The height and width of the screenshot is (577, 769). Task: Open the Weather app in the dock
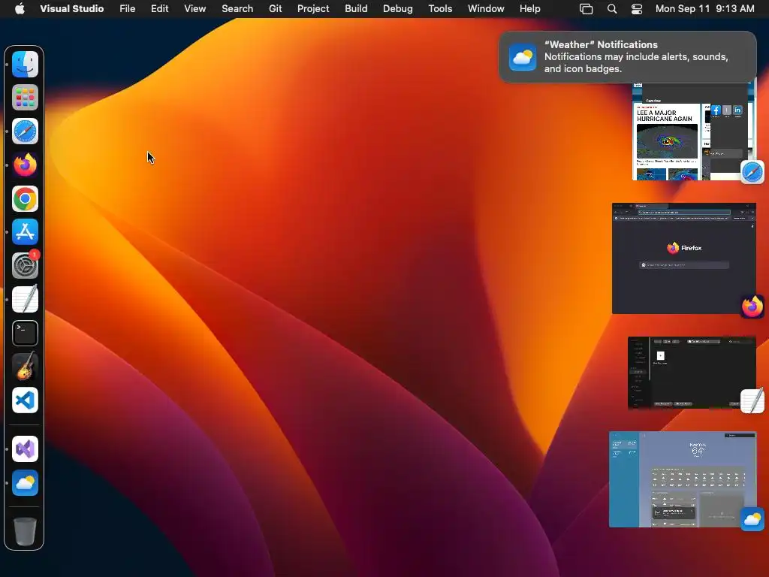click(x=25, y=483)
